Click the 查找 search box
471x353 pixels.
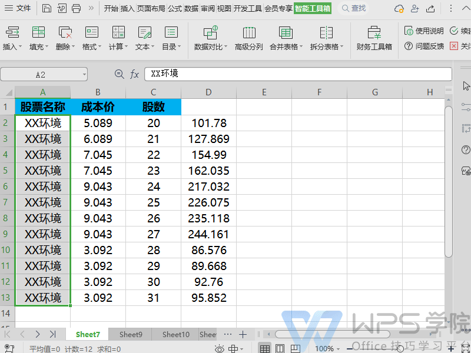coord(354,8)
